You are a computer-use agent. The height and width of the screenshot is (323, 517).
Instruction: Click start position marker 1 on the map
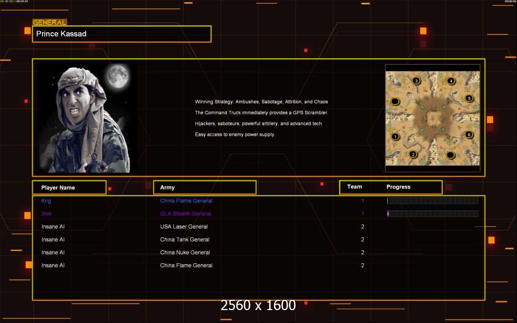(396, 137)
